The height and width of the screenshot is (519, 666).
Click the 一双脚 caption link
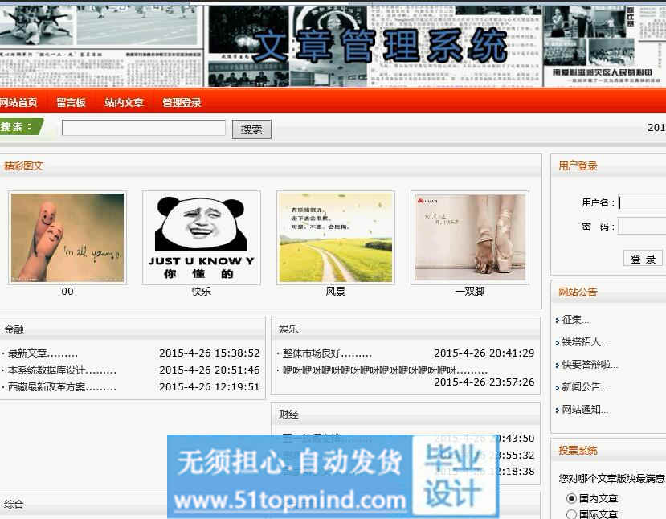click(x=470, y=292)
